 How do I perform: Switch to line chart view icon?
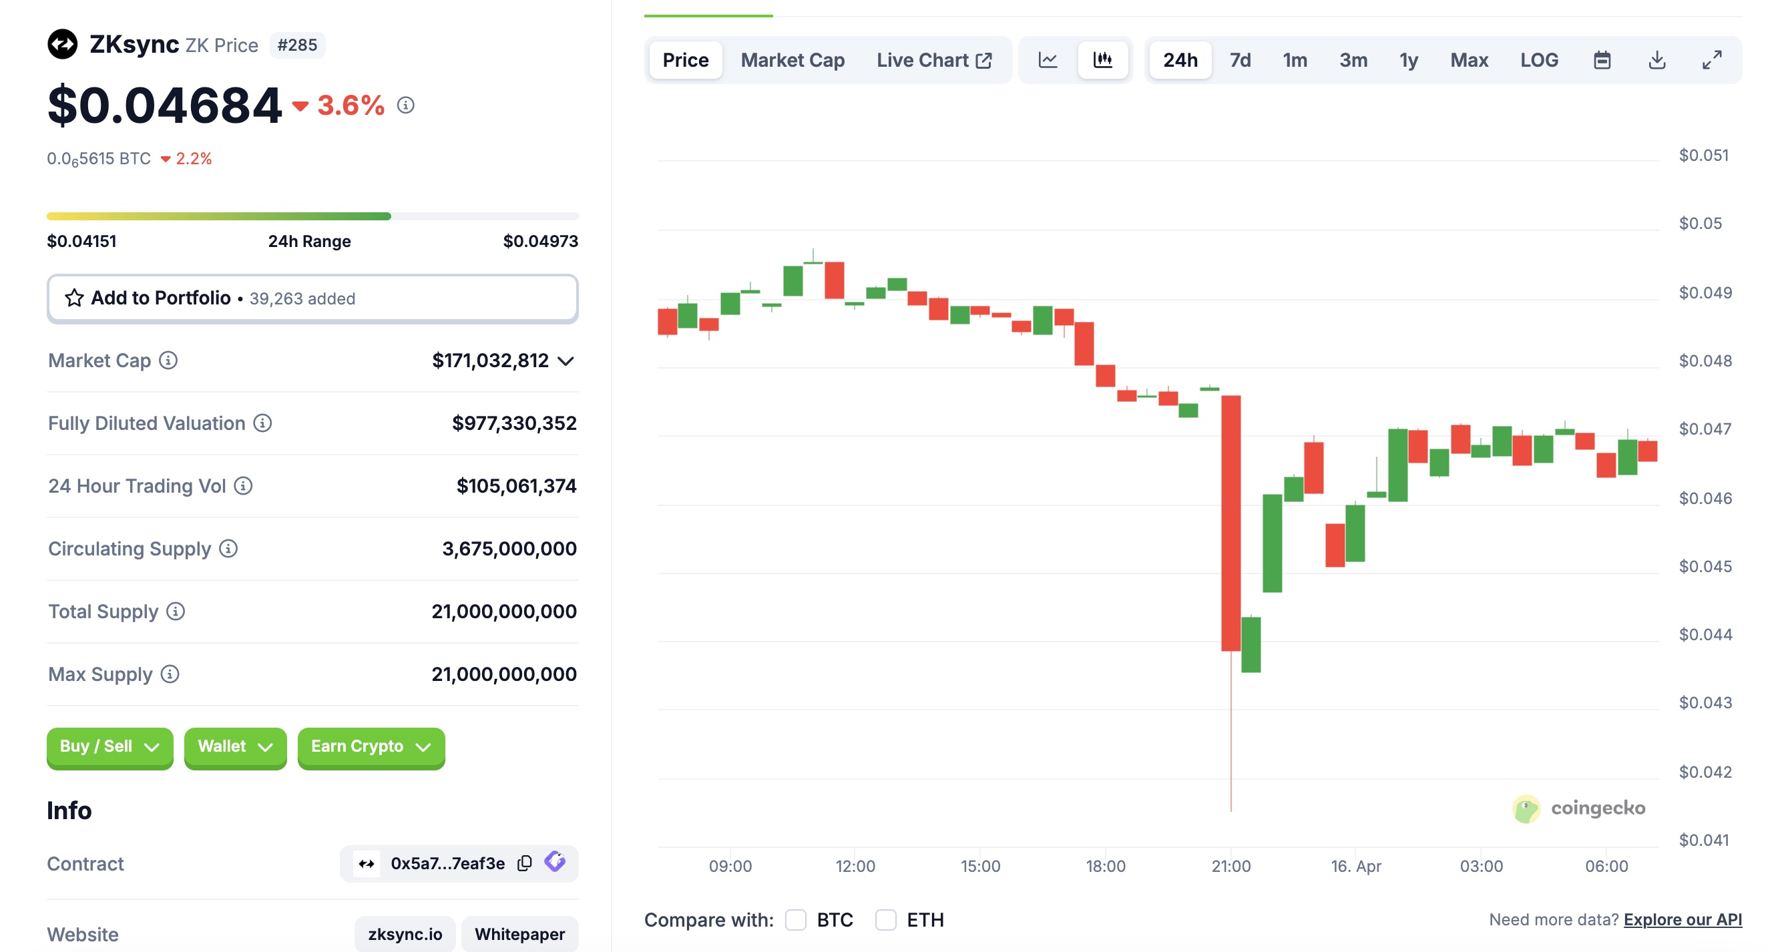tap(1048, 61)
